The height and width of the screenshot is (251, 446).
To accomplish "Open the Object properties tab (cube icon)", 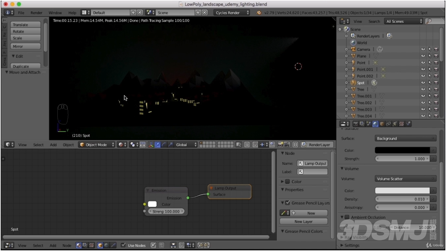I will (x=382, y=124).
